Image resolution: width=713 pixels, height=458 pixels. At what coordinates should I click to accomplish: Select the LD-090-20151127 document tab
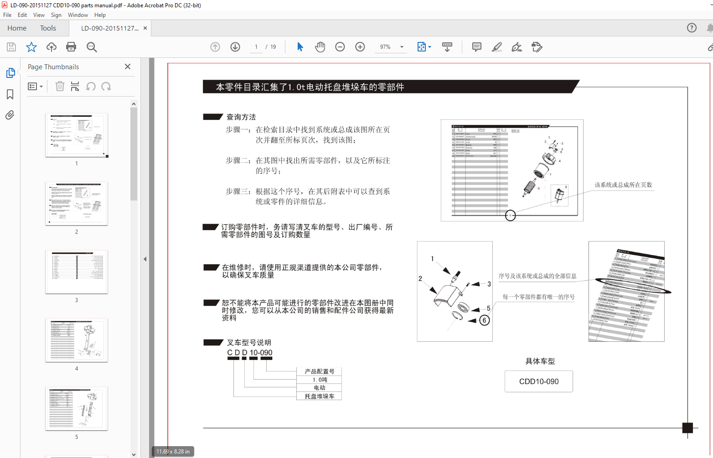pos(109,28)
